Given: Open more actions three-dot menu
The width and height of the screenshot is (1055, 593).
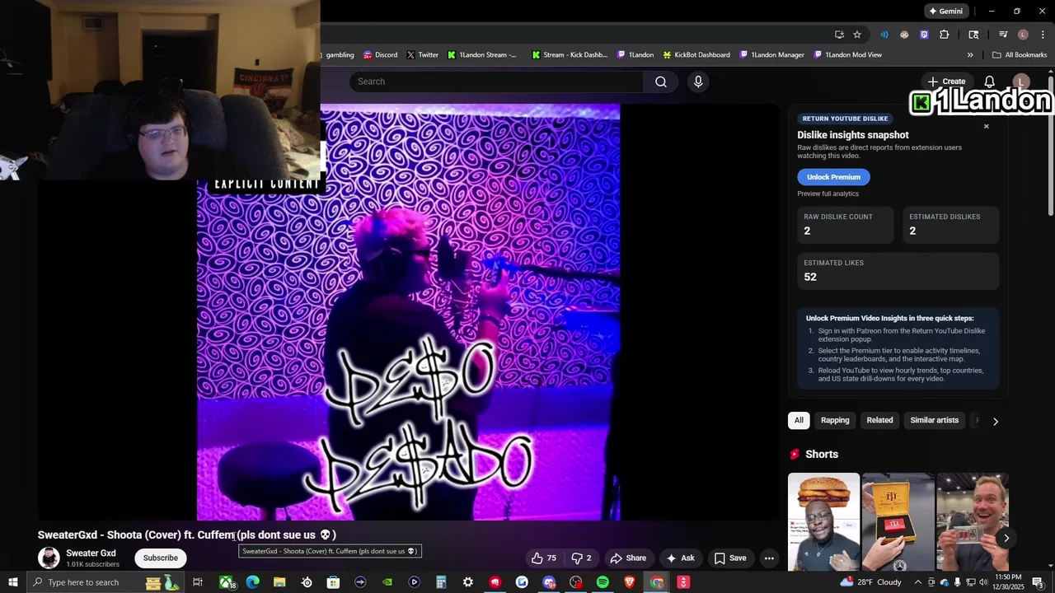Looking at the screenshot, I should [769, 558].
